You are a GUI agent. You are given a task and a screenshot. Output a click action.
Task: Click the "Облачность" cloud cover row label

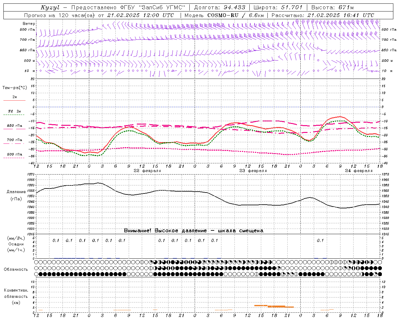pyautogui.click(x=16, y=269)
